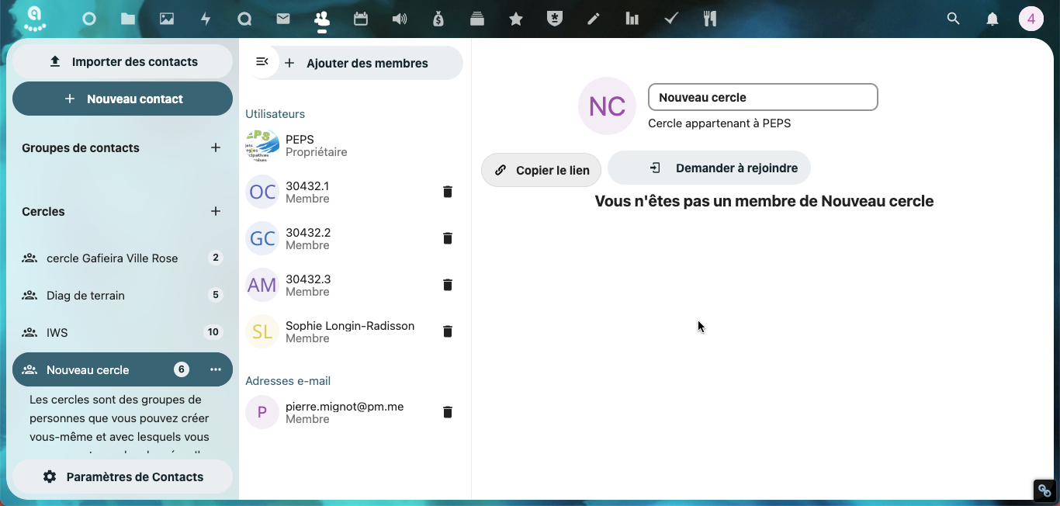Remove pierre.mignot@pm.me using trash icon
Screen dimensions: 1060x506
coord(448,412)
